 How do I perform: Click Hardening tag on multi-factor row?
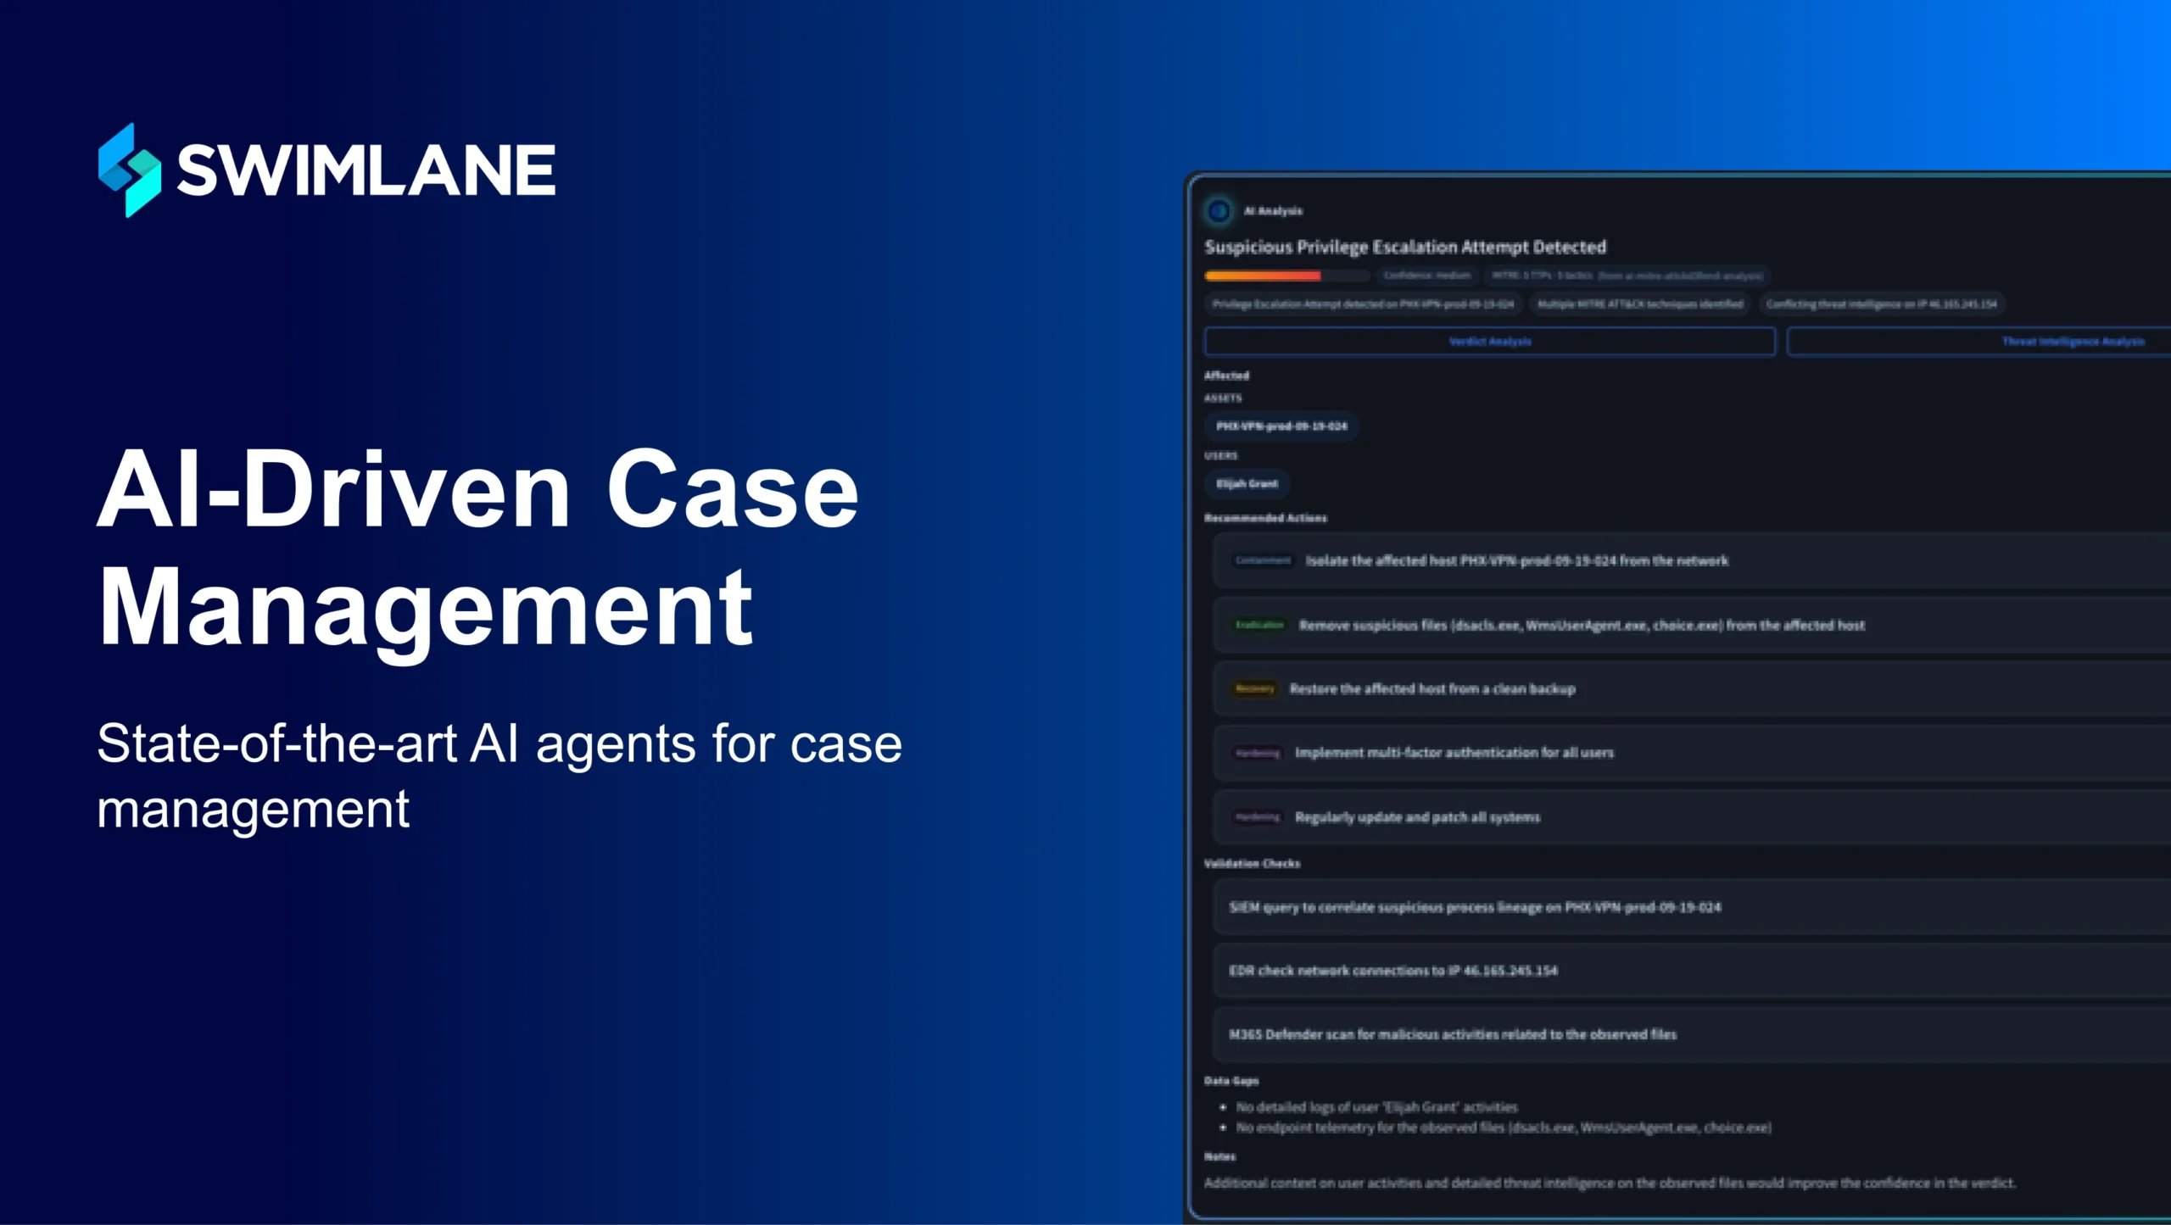pyautogui.click(x=1257, y=753)
